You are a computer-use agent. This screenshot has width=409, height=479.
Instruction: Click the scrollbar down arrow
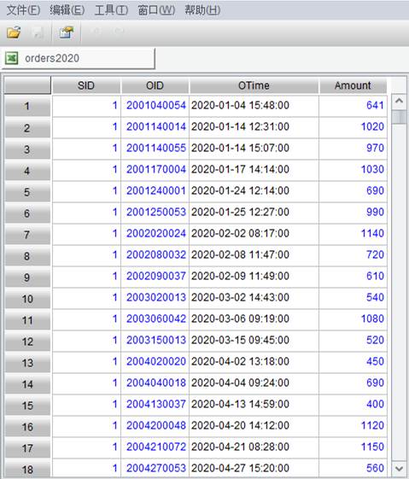coord(399,468)
